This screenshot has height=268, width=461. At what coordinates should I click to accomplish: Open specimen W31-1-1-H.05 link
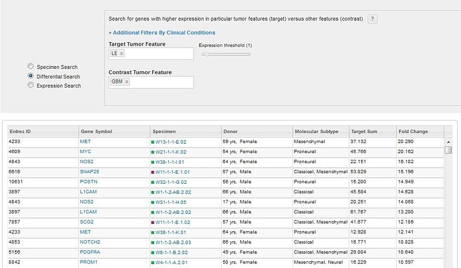coord(171,202)
